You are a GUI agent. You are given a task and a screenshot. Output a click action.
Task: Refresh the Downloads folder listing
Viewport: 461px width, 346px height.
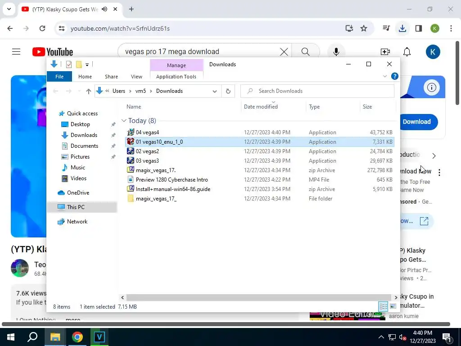pyautogui.click(x=228, y=91)
